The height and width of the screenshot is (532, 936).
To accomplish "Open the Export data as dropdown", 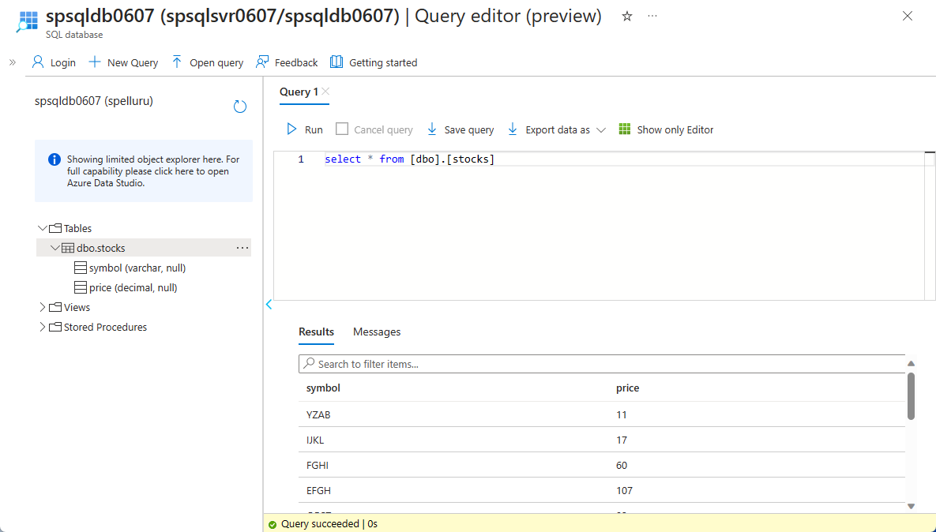I will (x=603, y=129).
